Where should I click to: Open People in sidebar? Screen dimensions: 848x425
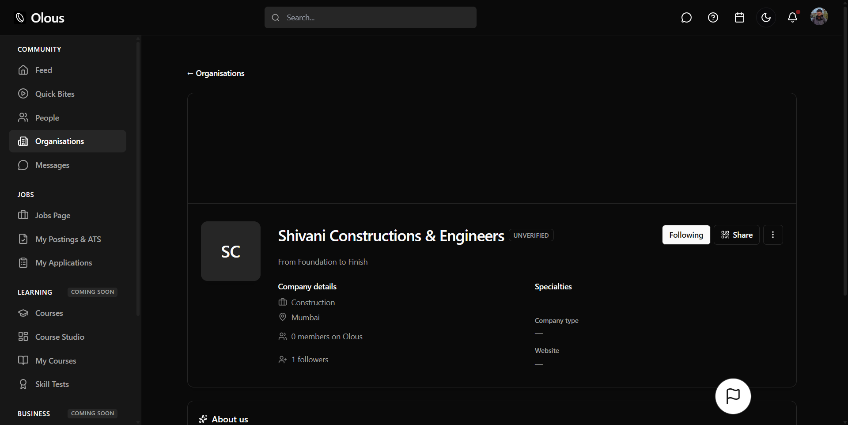(x=68, y=118)
